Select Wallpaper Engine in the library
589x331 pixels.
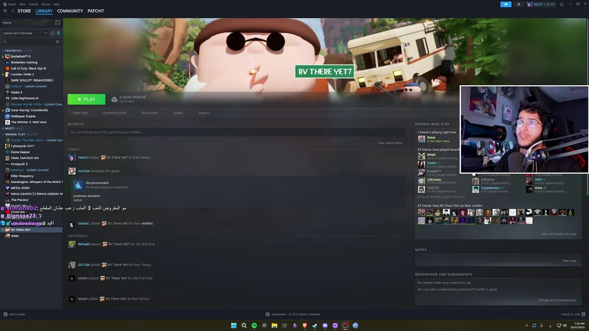click(x=23, y=116)
